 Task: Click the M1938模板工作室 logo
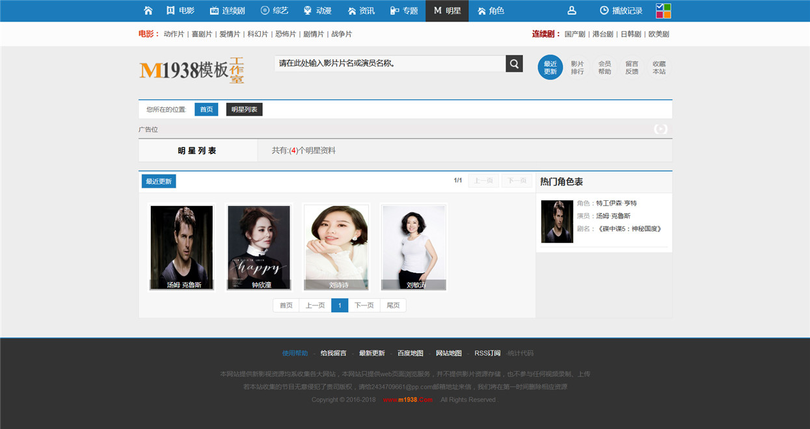(191, 70)
